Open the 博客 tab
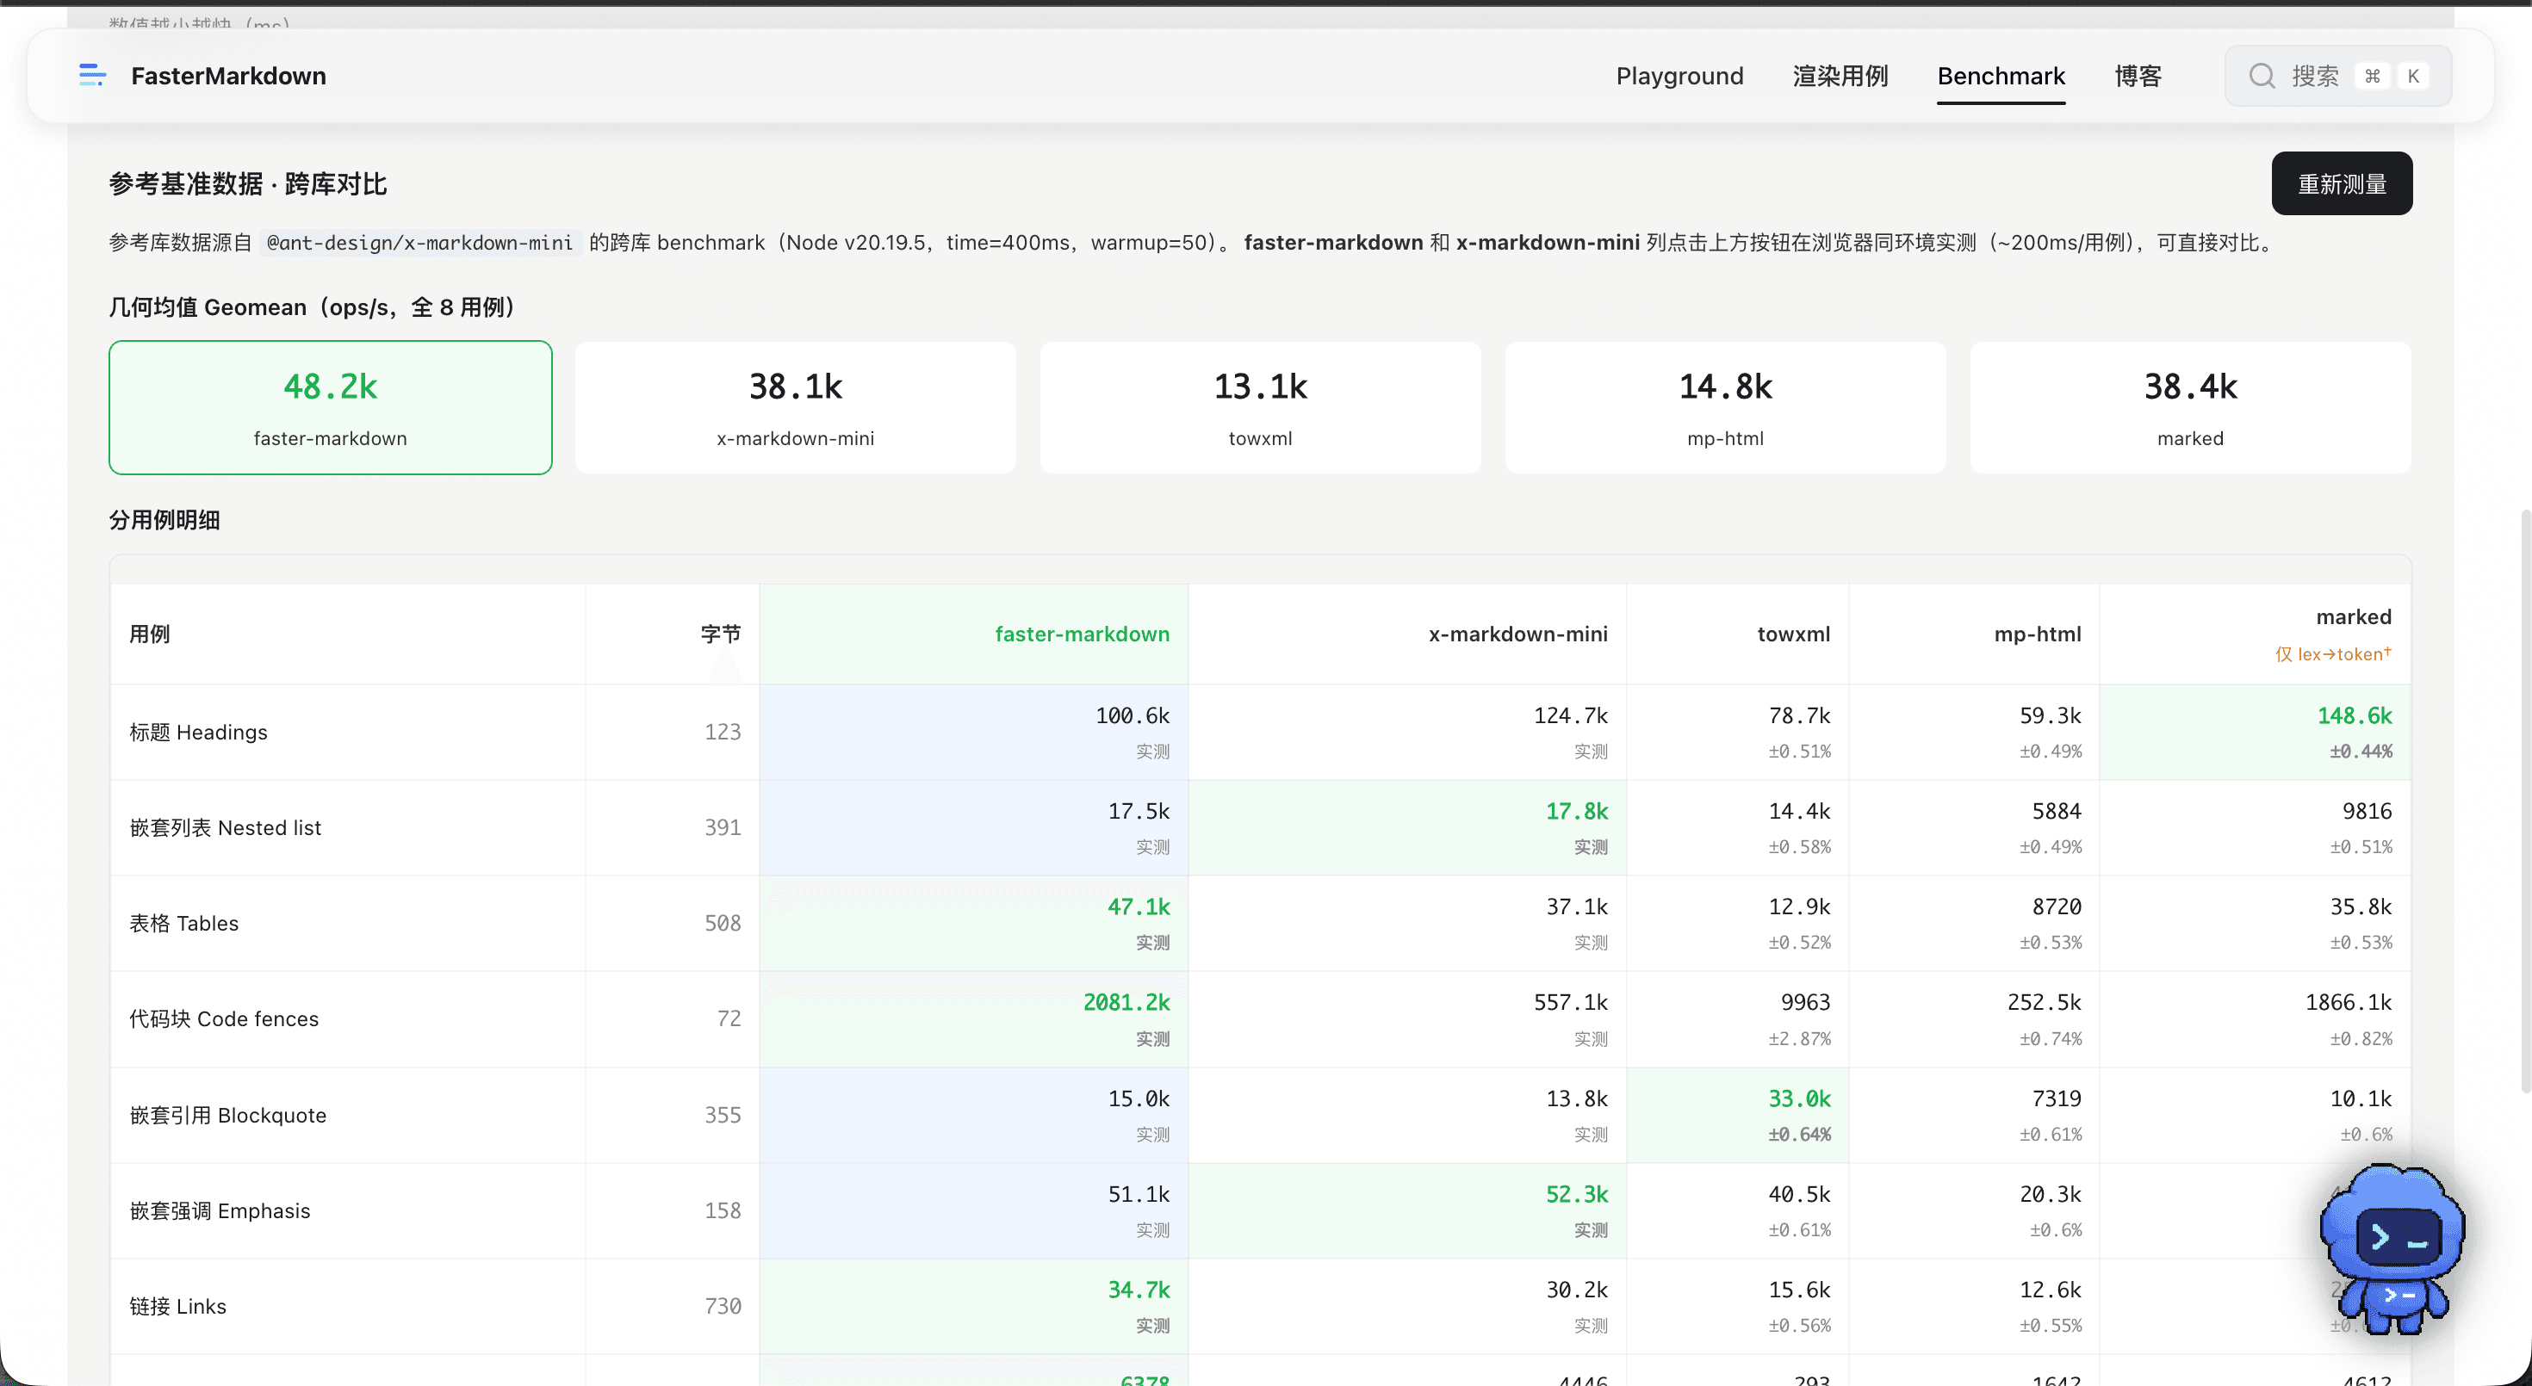The image size is (2532, 1386). [x=2138, y=76]
